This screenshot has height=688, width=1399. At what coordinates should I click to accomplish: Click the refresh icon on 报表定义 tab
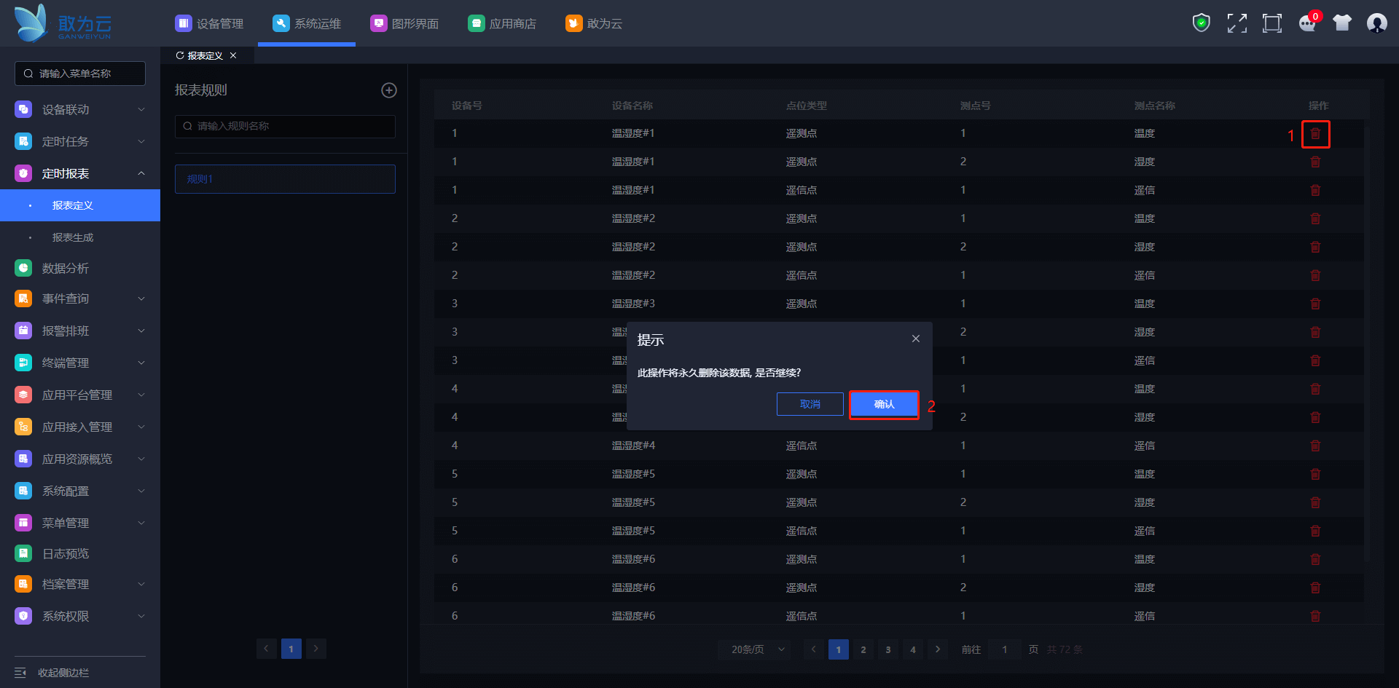coord(180,55)
